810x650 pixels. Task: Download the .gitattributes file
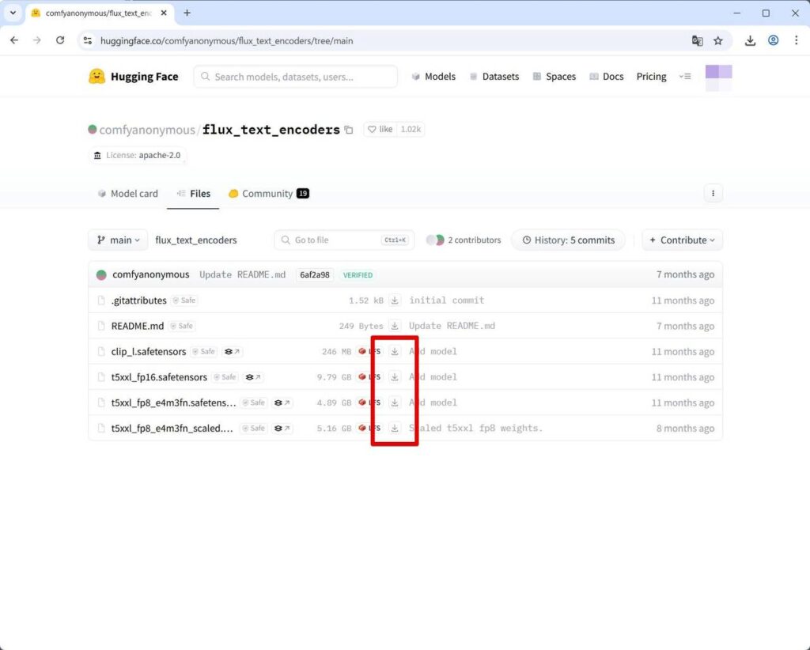pos(395,300)
